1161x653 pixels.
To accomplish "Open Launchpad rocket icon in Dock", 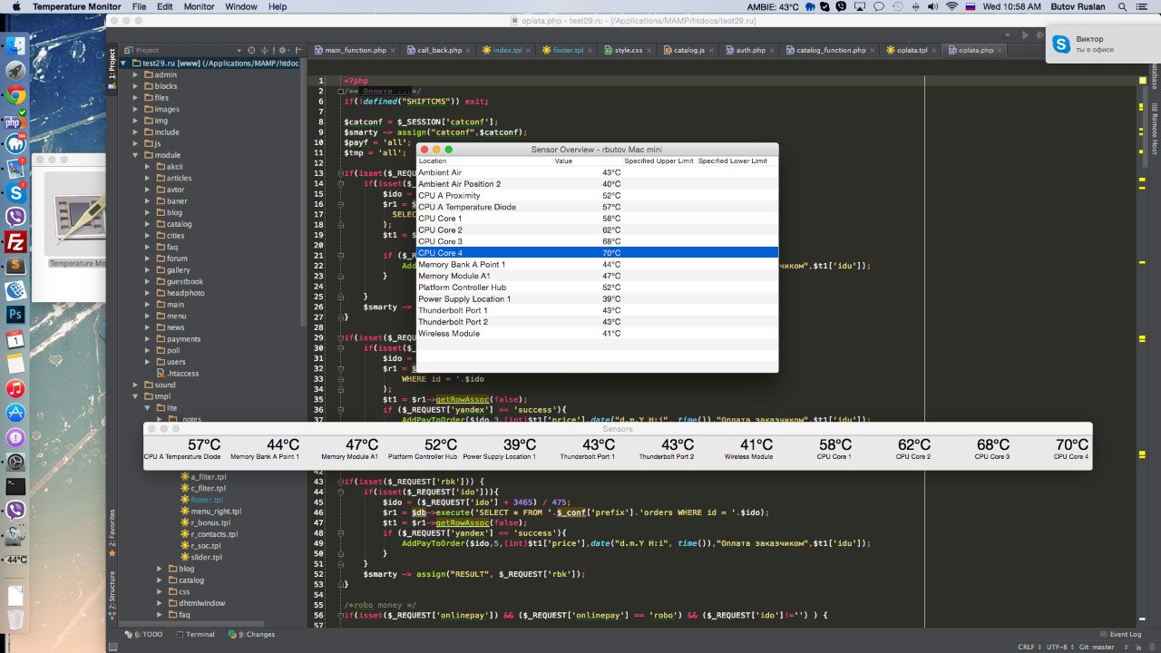I will coord(15,70).
